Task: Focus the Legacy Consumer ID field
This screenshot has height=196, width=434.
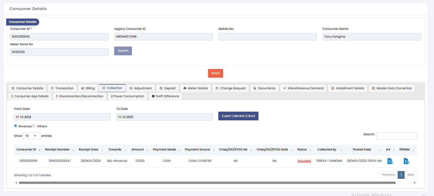Action: [163, 37]
